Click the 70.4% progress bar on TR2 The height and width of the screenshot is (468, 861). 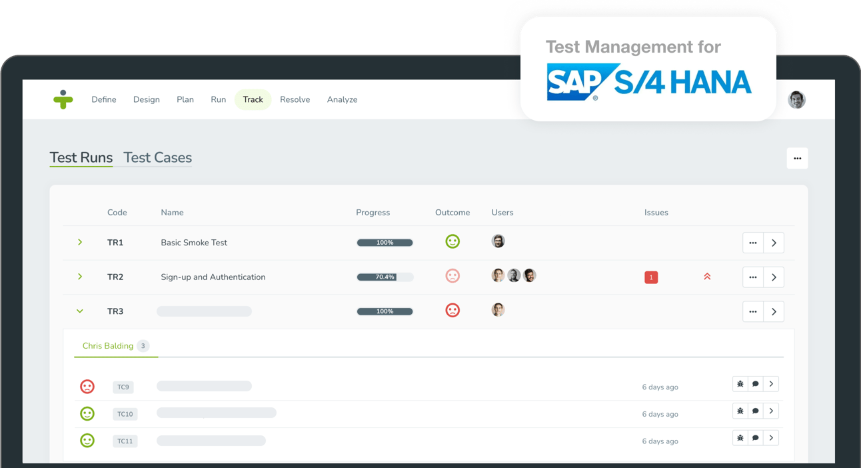tap(385, 275)
